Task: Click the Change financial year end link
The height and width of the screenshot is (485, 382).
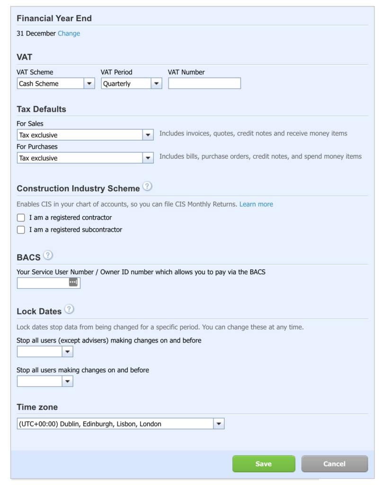Action: 69,34
